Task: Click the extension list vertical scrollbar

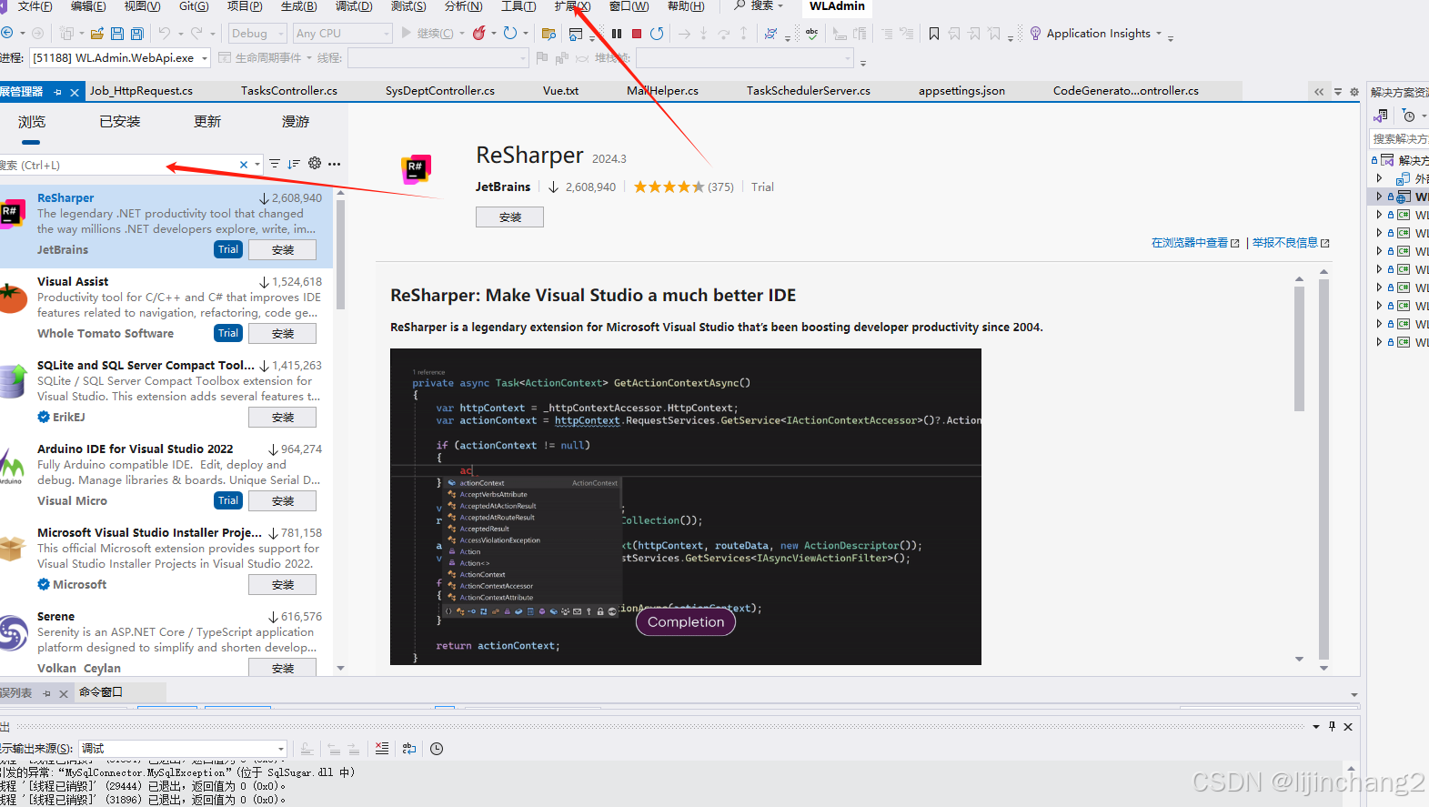Action: [340, 255]
